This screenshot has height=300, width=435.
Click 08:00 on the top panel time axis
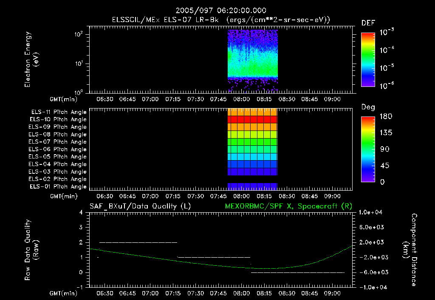tap(241, 99)
